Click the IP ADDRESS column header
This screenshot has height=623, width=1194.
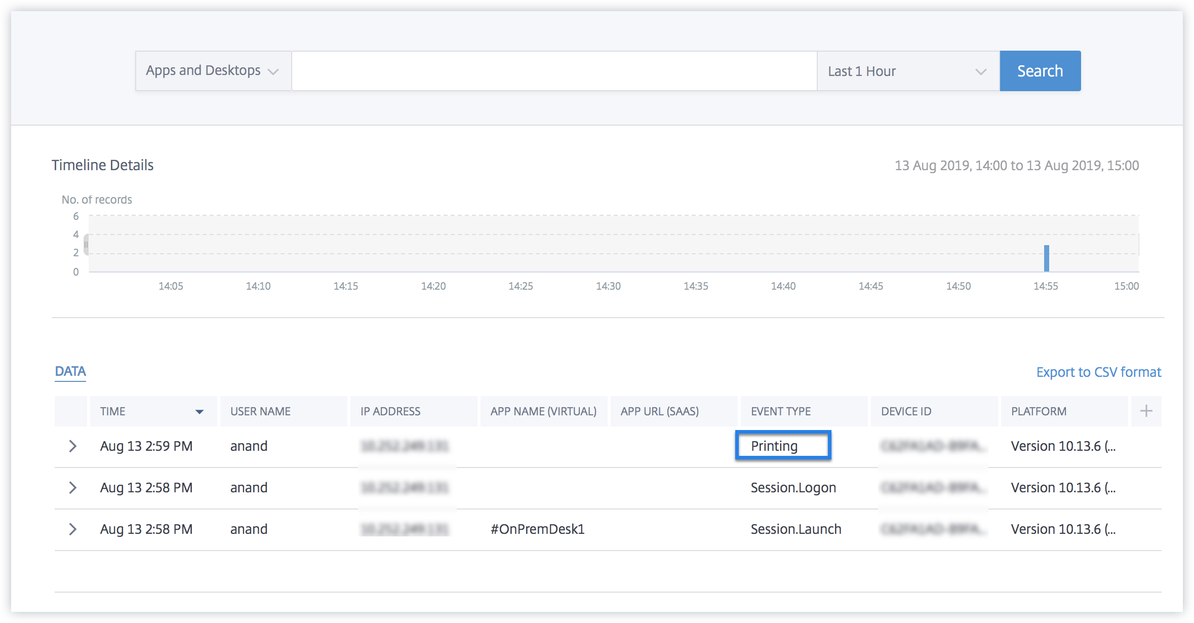(x=390, y=411)
